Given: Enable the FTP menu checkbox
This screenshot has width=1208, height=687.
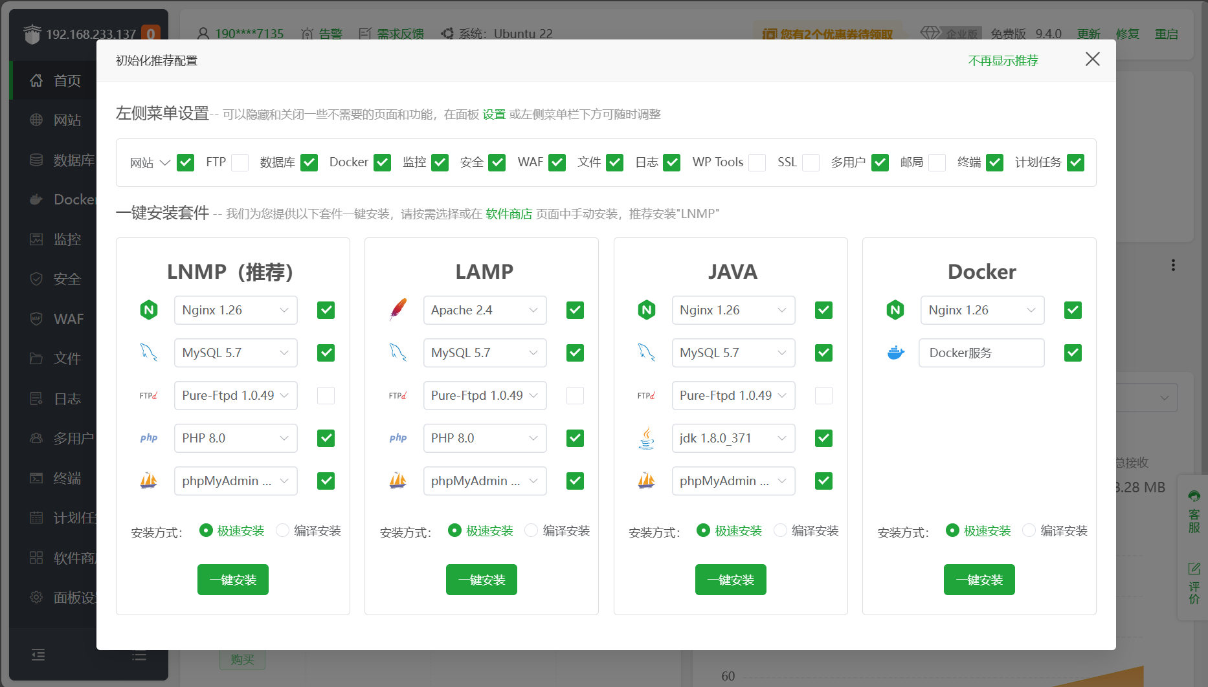Looking at the screenshot, I should (240, 162).
